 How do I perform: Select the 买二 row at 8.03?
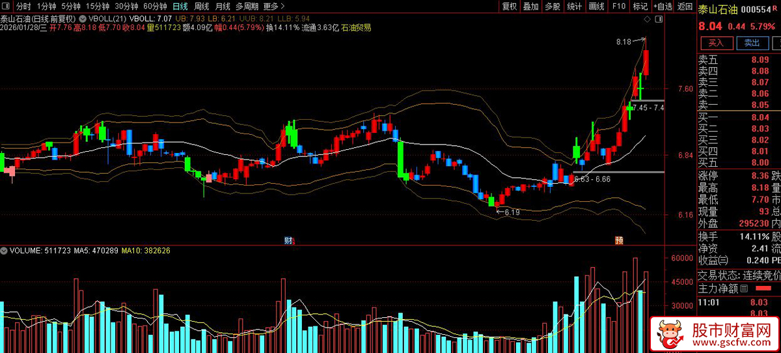pyautogui.click(x=739, y=129)
